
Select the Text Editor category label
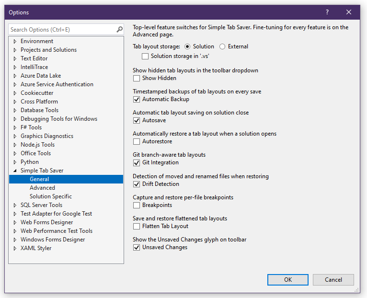click(34, 58)
